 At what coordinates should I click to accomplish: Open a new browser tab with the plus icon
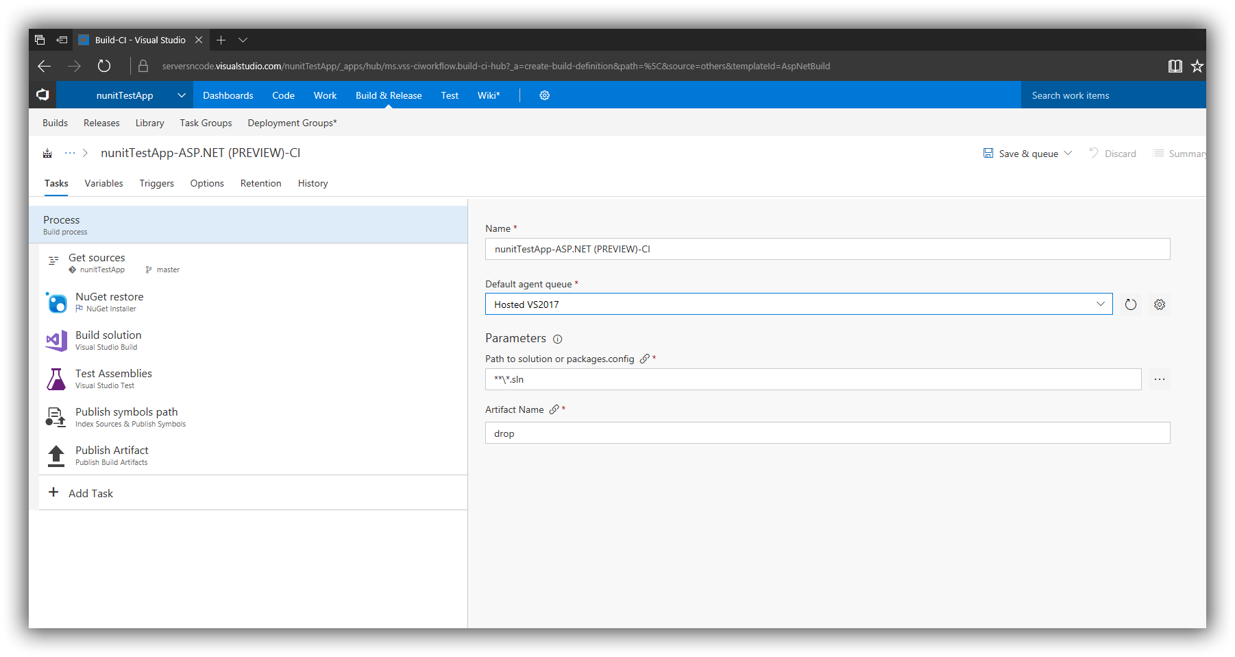point(221,40)
